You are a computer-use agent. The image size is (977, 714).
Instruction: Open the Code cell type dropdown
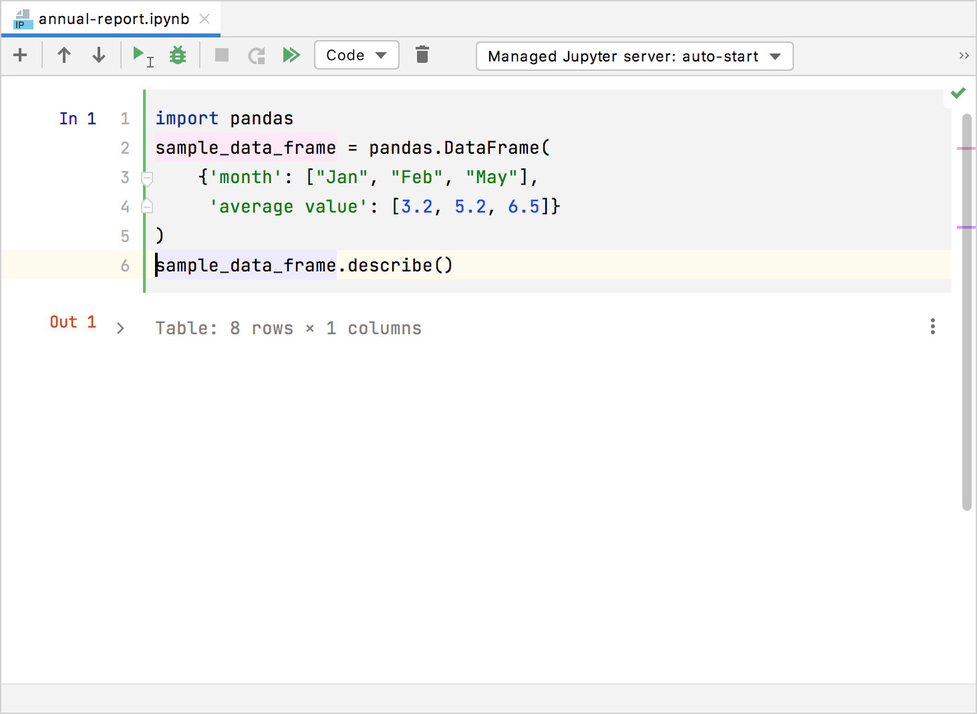357,55
